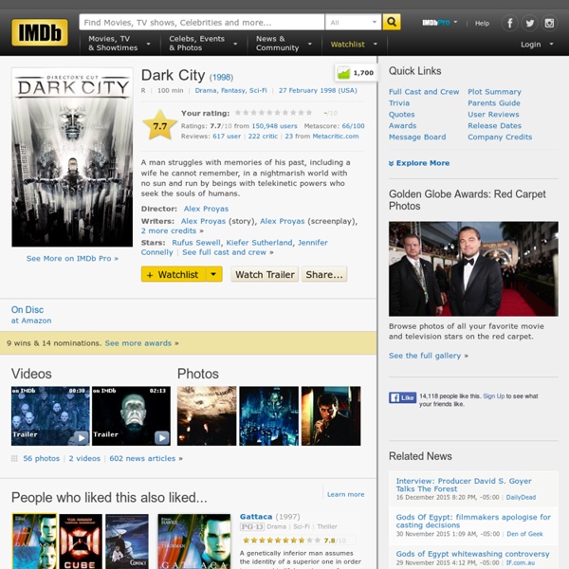Click the photo grid icon beside 56 photos
The image size is (569, 569).
click(14, 458)
